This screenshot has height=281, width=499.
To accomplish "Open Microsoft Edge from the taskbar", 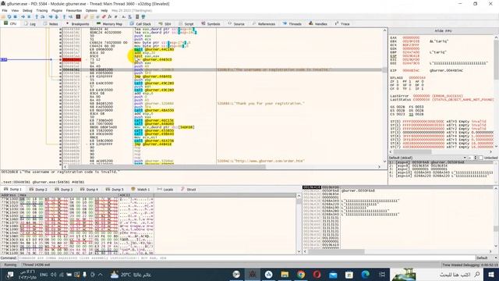I will coord(365,274).
